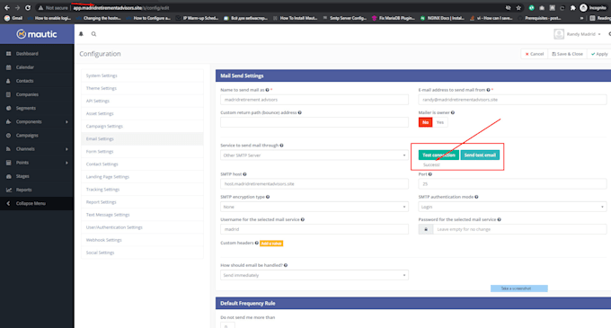Open notifications bell icon
Screen dimensions: 611x328
[x=81, y=34]
